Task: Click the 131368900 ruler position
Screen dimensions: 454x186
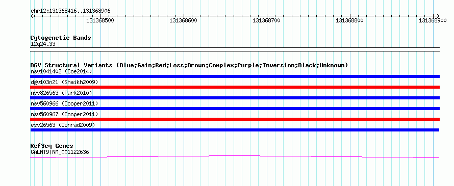Action: pos(433,20)
